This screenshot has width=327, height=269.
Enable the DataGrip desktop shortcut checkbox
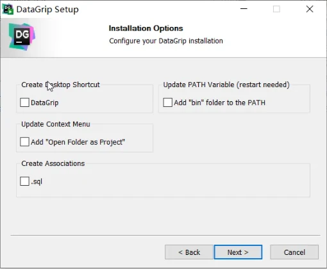click(x=24, y=102)
